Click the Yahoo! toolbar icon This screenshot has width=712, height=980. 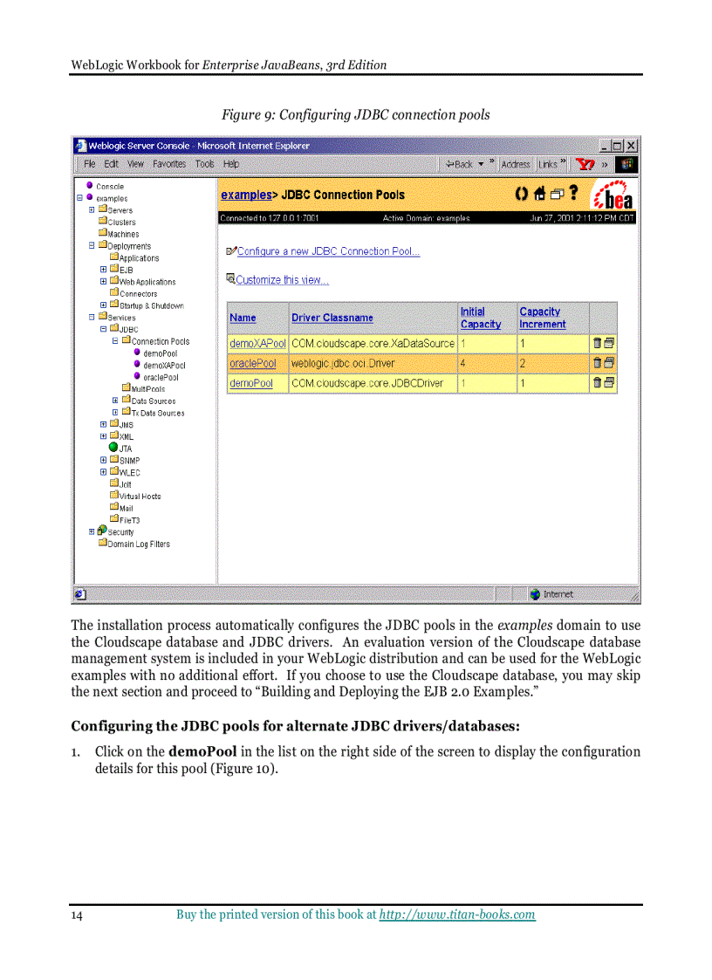click(x=585, y=164)
